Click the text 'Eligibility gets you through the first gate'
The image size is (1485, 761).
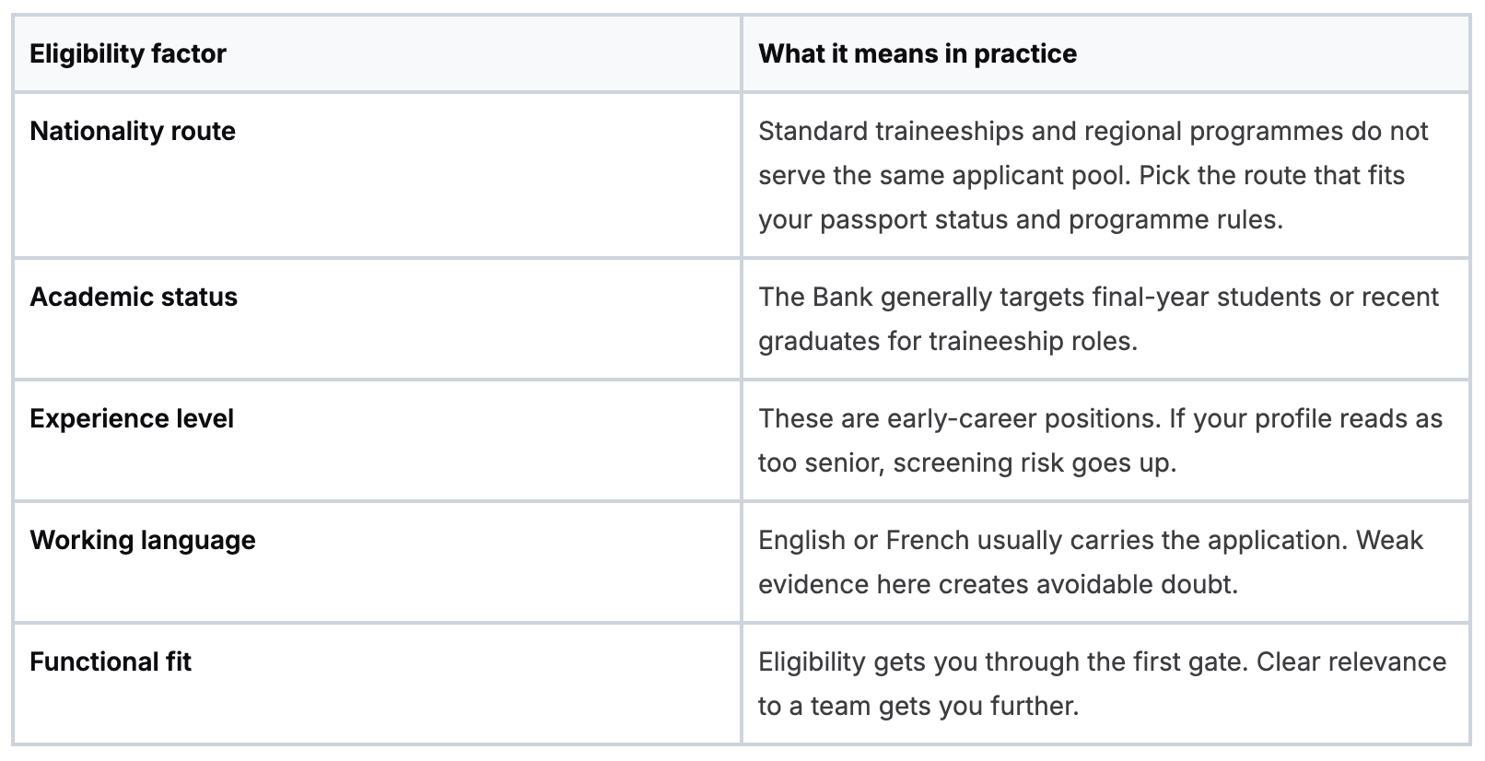(x=1002, y=661)
